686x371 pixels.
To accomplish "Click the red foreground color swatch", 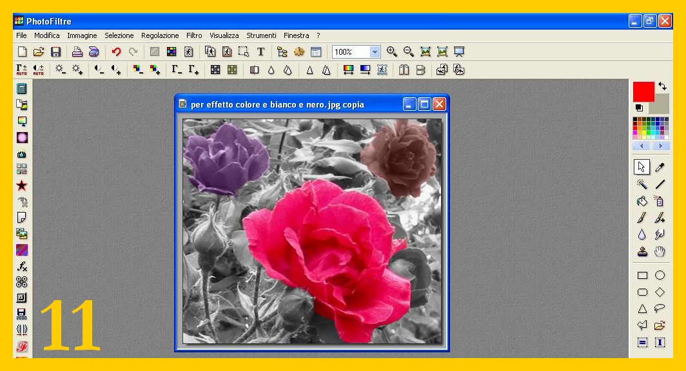I will (x=642, y=91).
